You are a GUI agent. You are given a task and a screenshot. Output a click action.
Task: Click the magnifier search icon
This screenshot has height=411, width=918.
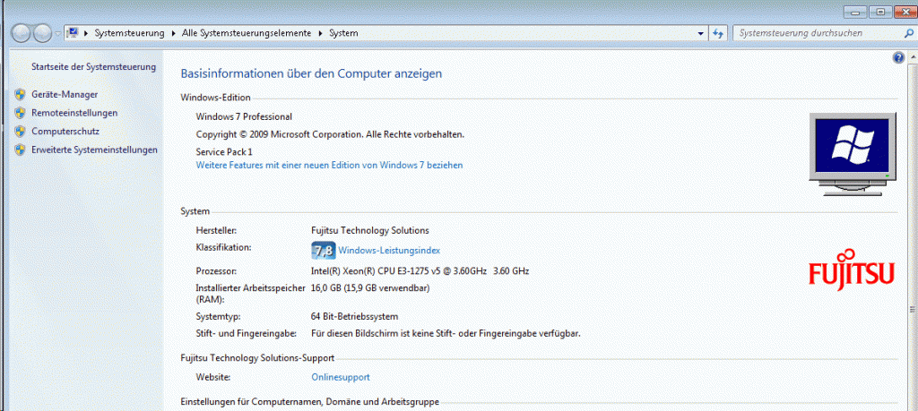pos(908,34)
